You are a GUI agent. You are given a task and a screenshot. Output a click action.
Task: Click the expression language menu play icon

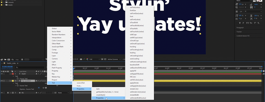(46, 88)
